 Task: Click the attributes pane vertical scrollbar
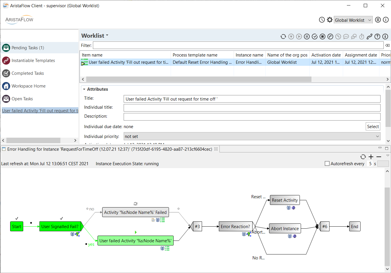pyautogui.click(x=388, y=109)
